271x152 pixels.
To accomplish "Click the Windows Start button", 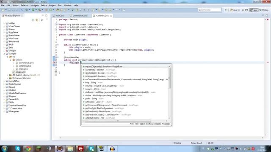I will coord(4,149).
